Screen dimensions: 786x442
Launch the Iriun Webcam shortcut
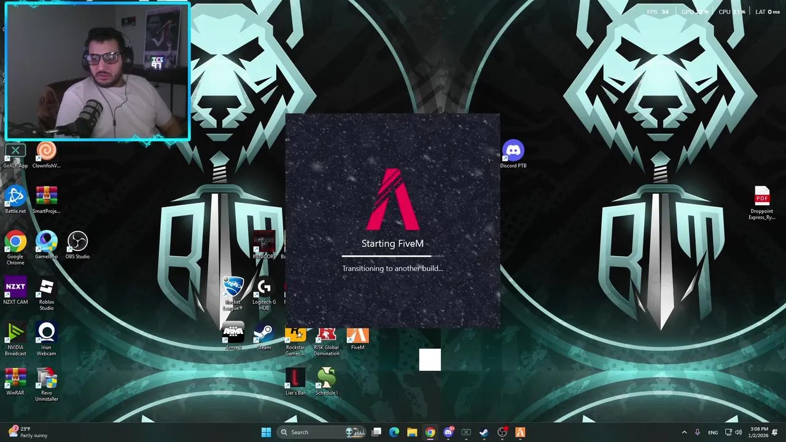46,339
